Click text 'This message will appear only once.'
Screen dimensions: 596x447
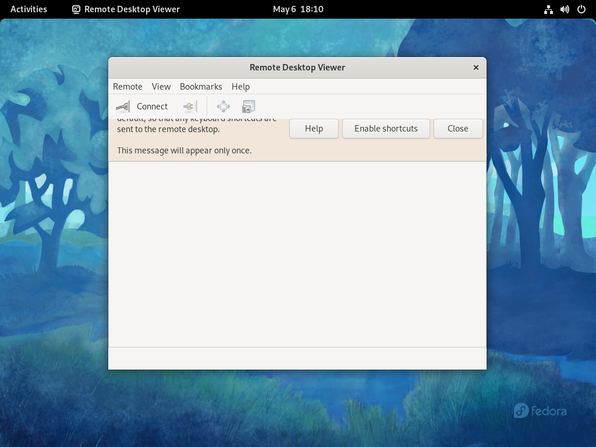pyautogui.click(x=185, y=151)
